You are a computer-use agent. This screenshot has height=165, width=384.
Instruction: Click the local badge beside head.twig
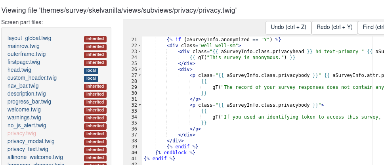point(91,71)
